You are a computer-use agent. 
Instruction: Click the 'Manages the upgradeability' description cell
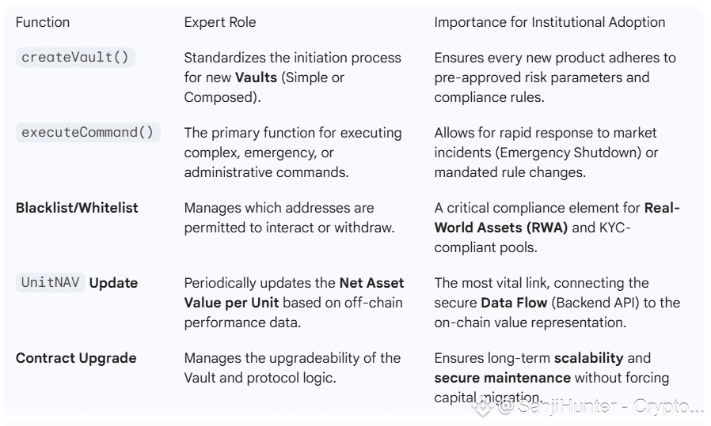292,368
